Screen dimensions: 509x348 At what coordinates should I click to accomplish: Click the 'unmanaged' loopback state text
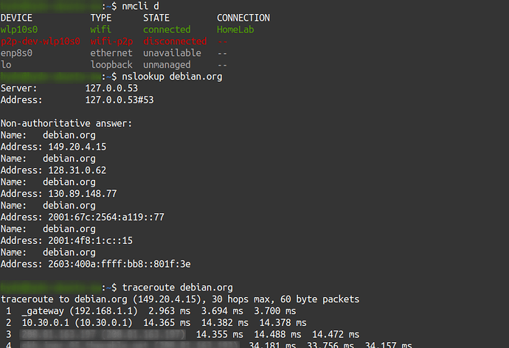[169, 65]
